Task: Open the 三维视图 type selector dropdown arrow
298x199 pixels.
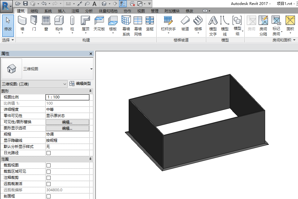Action: pyautogui.click(x=91, y=69)
